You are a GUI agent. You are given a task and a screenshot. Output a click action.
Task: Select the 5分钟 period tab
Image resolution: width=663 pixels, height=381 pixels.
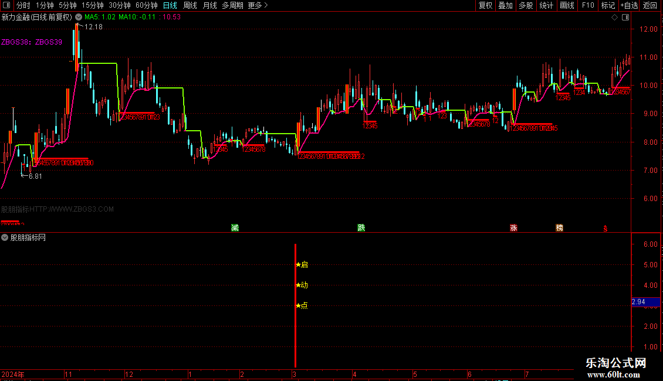pyautogui.click(x=67, y=5)
